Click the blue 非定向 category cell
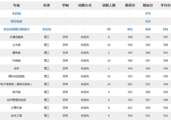Image resolution: width=171 pixels, height=120 pixels. (46, 29)
